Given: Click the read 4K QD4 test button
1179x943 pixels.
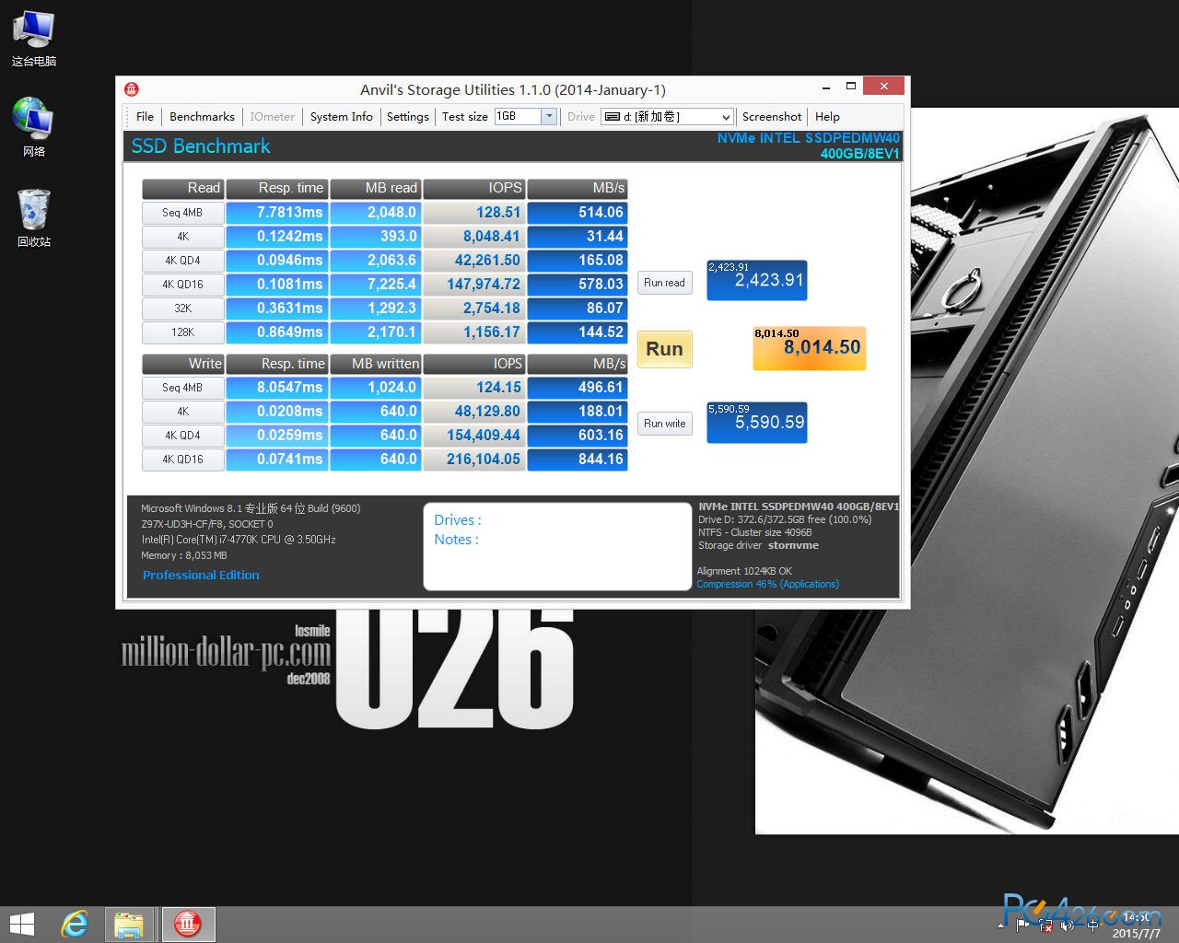Looking at the screenshot, I should [182, 261].
